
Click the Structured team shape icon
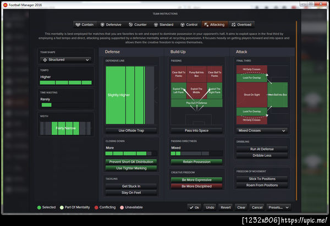pyautogui.click(x=45, y=60)
